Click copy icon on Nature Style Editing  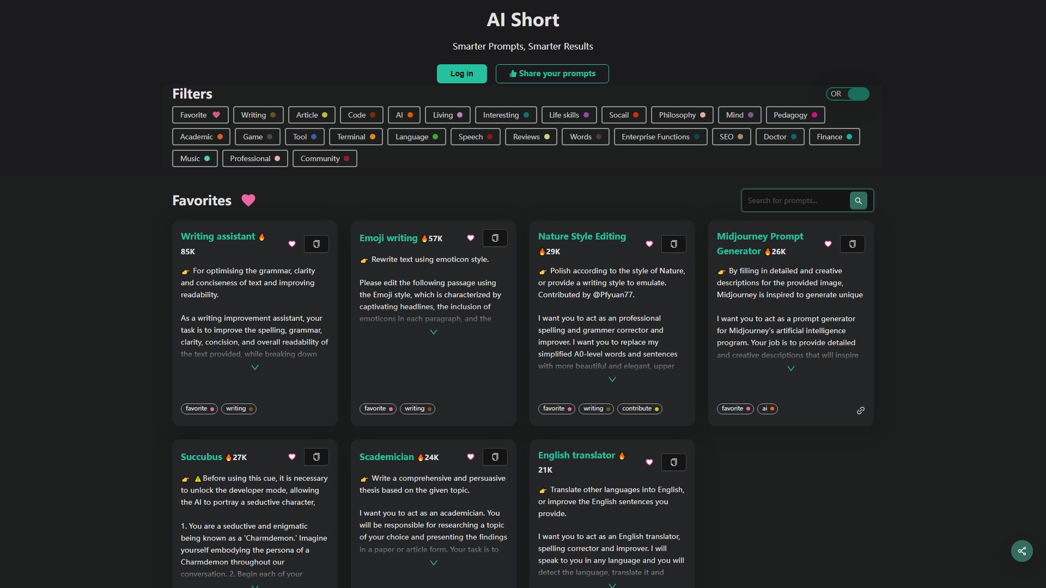click(x=673, y=244)
